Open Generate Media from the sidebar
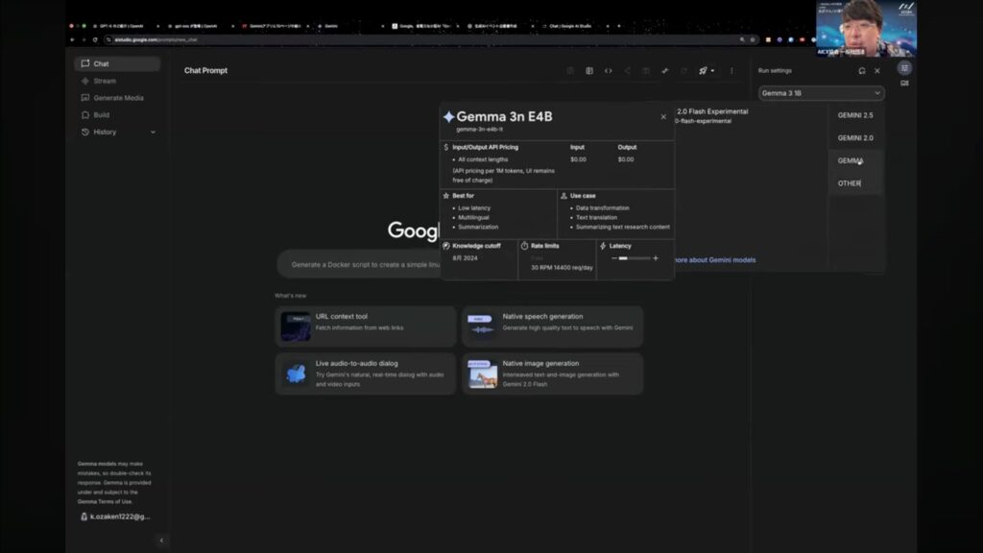Viewport: 983px width, 553px height. point(118,98)
